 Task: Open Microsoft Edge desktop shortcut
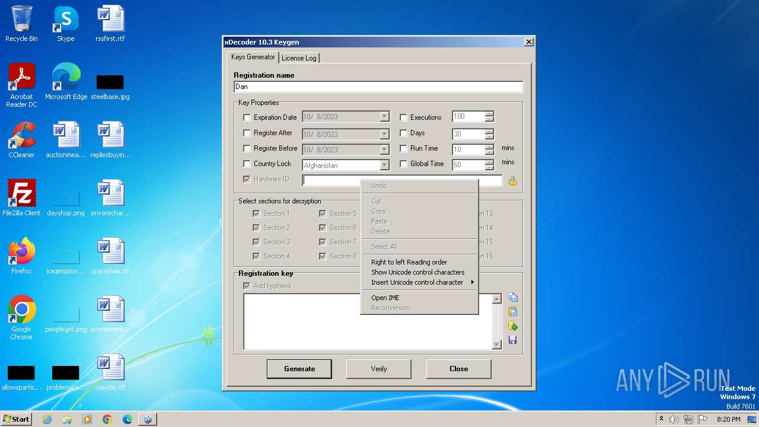(66, 82)
